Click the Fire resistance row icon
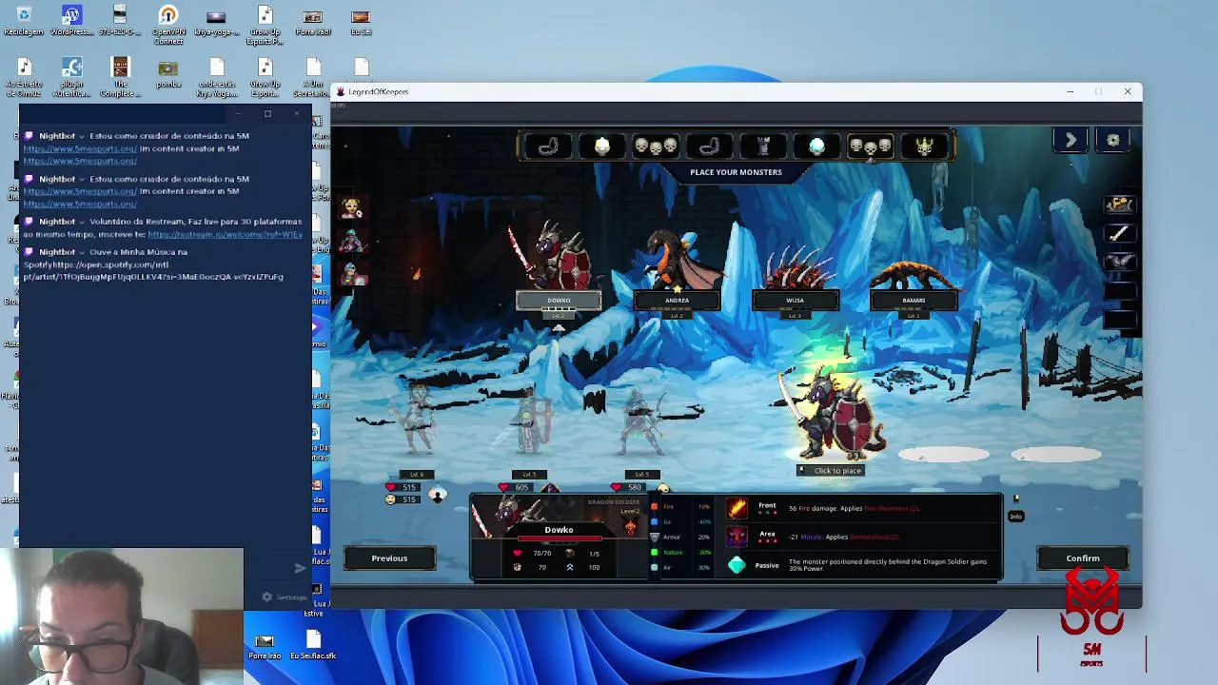The height and width of the screenshot is (685, 1218). [x=654, y=506]
